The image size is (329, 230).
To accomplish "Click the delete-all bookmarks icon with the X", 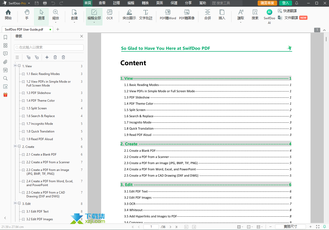I will point(63,57).
